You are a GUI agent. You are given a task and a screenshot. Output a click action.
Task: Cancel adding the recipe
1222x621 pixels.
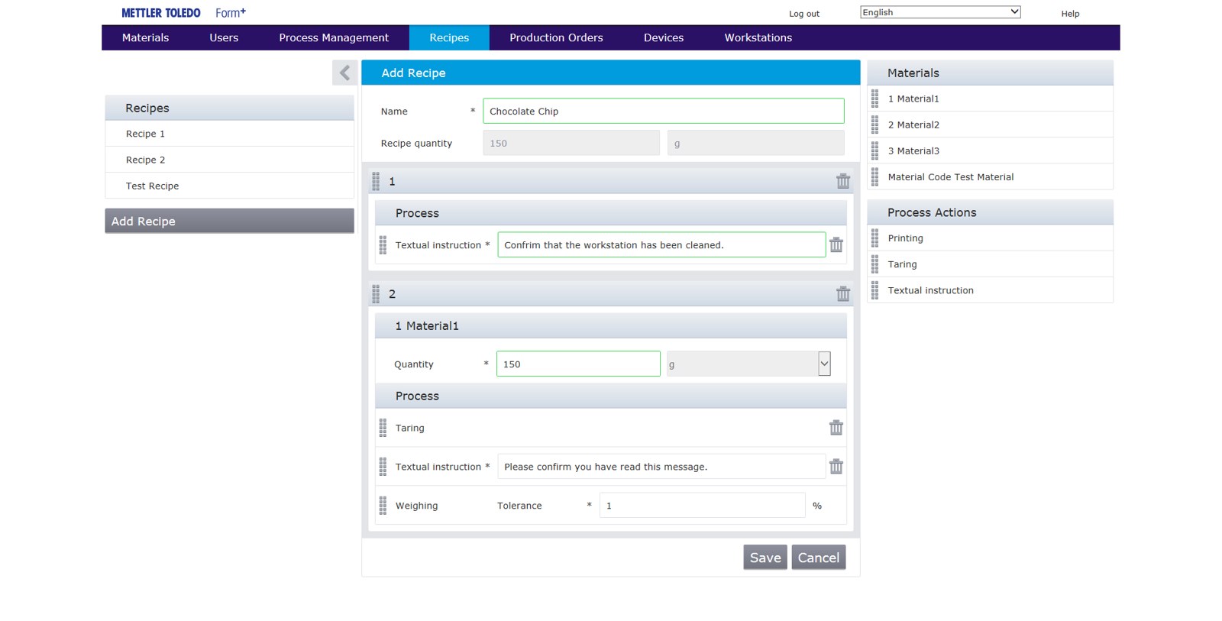click(x=819, y=558)
